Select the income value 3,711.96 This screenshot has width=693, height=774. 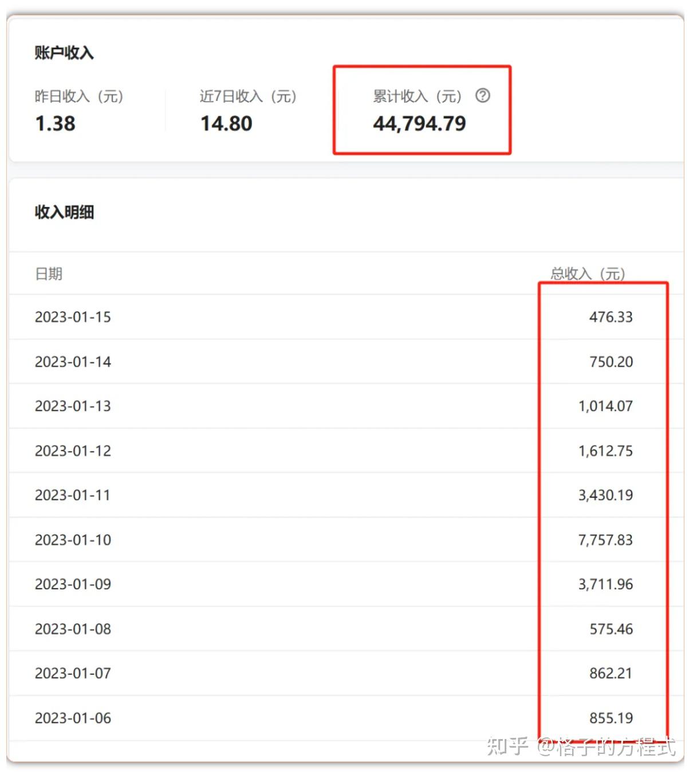[606, 584]
